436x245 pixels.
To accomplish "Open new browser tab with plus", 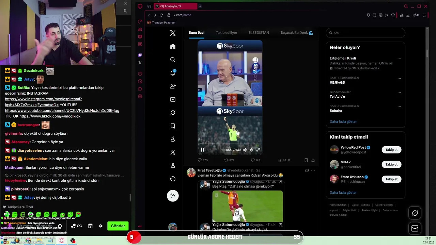I will pos(200,6).
